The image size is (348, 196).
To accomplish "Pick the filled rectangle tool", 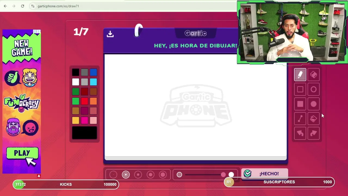I will (300, 104).
